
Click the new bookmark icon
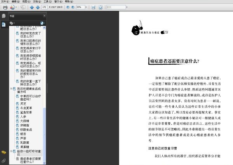42,23
